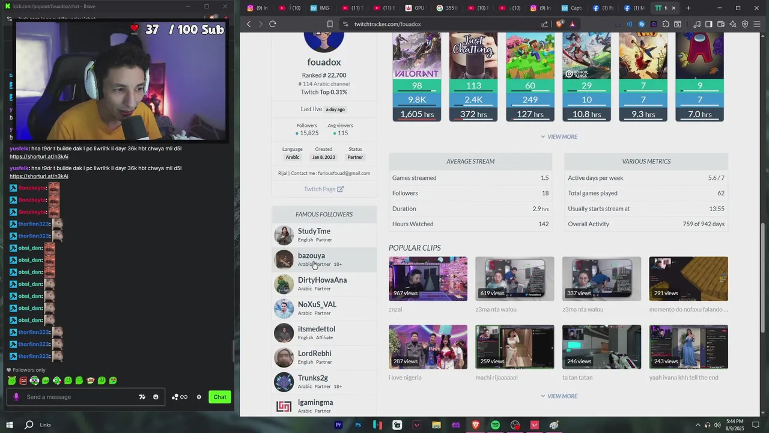
Task: Close the active twitchtracker tab
Action: pyautogui.click(x=673, y=8)
